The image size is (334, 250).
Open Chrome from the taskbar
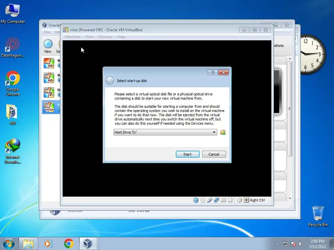pos(68,243)
